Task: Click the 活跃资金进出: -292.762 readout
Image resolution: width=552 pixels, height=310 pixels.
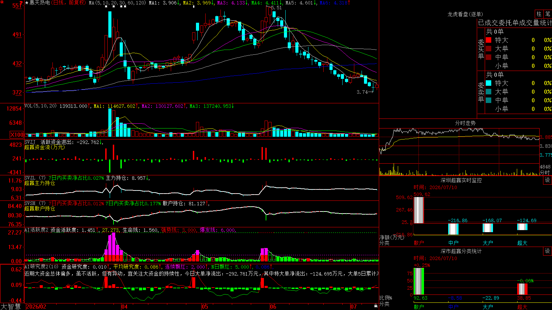Action: pos(71,142)
